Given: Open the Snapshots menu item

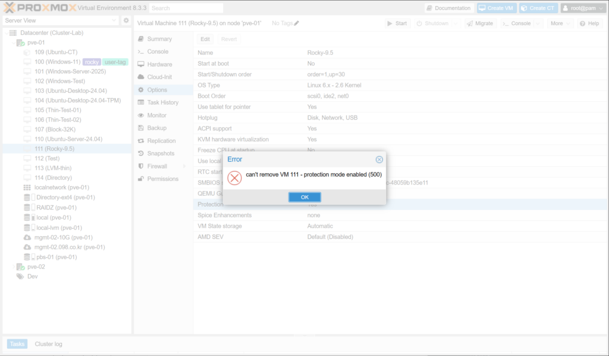Looking at the screenshot, I should pos(160,154).
